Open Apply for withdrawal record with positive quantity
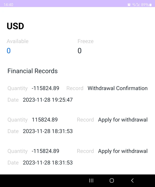 coord(123,120)
